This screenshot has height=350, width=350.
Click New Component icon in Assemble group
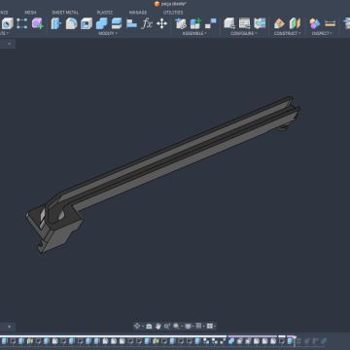click(181, 23)
